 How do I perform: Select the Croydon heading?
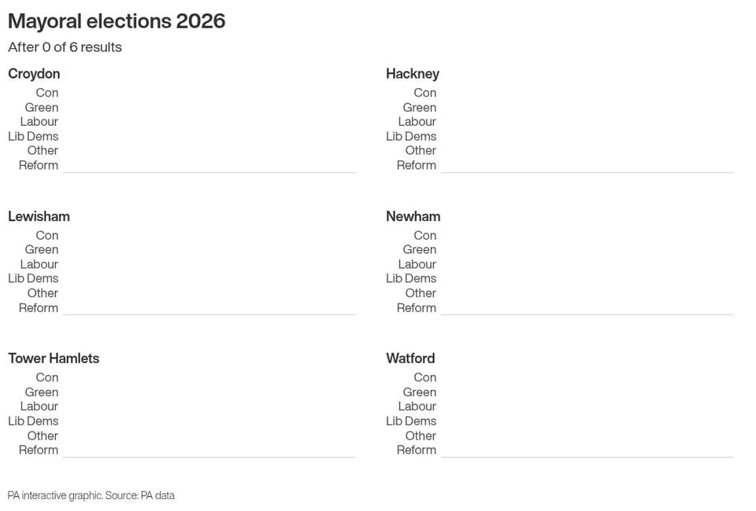click(x=34, y=74)
